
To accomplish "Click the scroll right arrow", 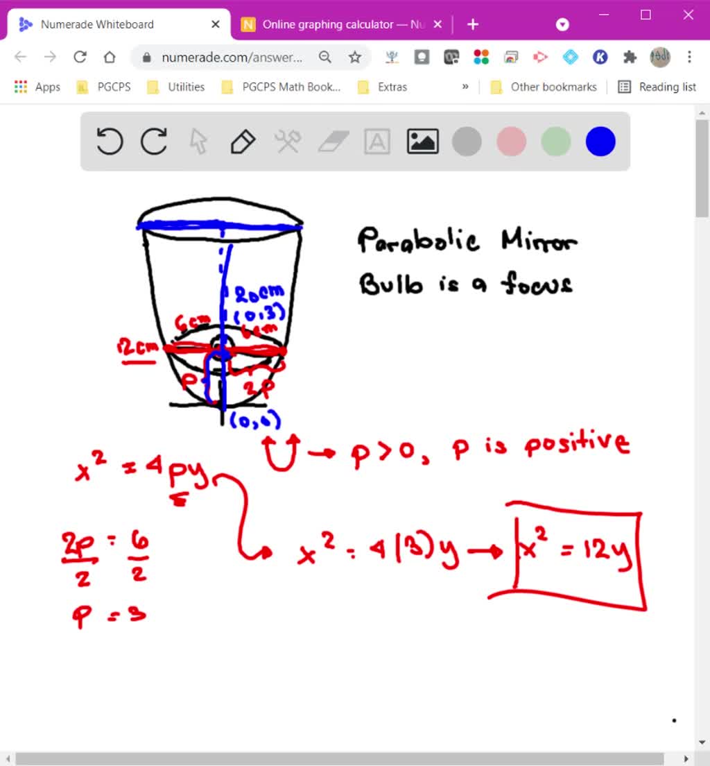I will (x=686, y=758).
